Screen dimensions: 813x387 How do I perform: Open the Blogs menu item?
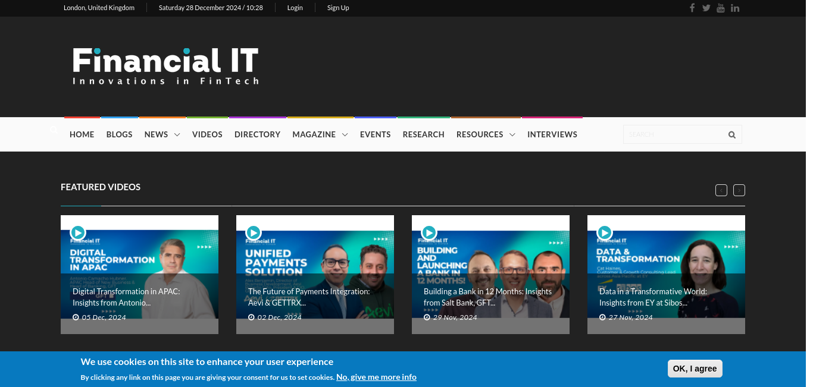120,134
